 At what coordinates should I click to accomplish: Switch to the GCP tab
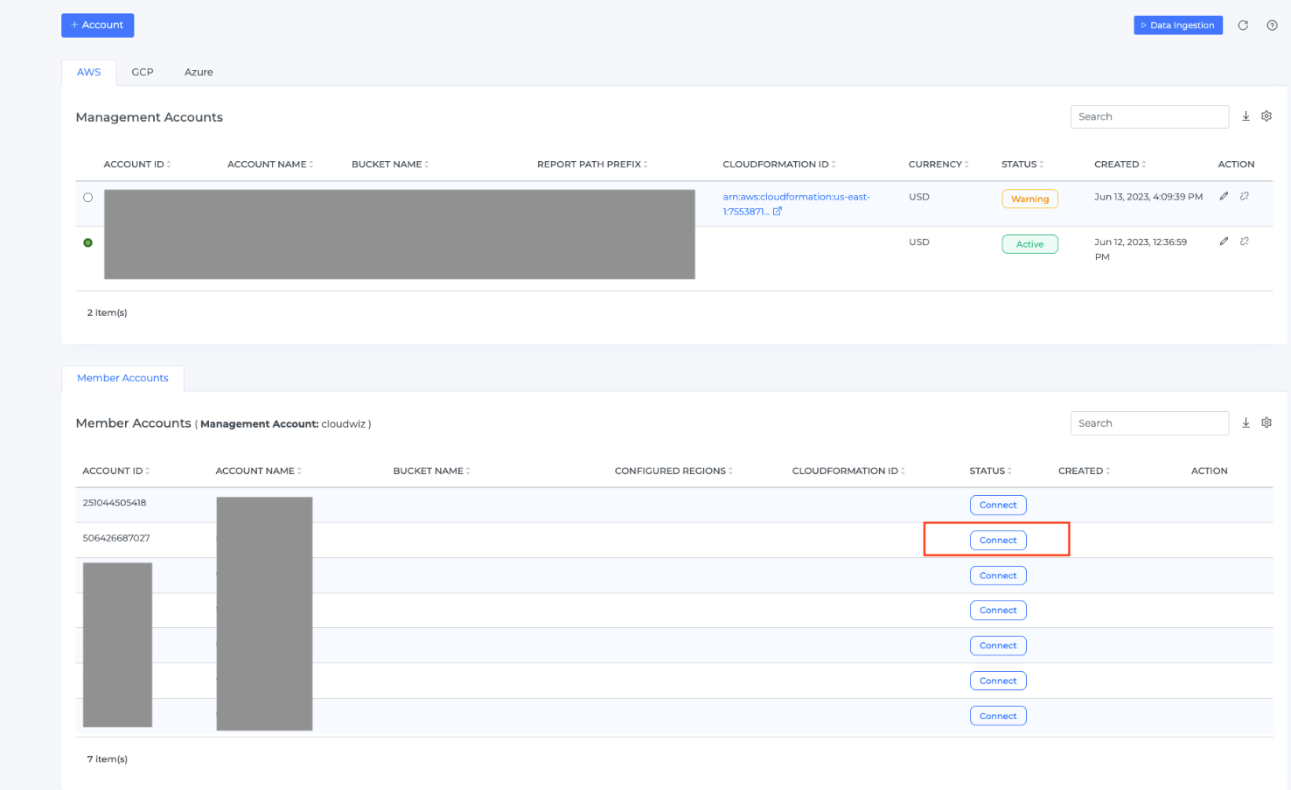click(x=143, y=72)
